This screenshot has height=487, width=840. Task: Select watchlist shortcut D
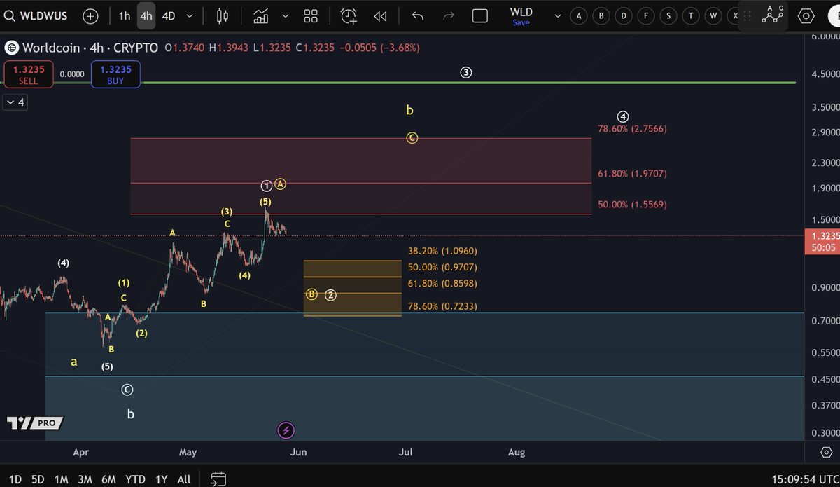click(624, 15)
